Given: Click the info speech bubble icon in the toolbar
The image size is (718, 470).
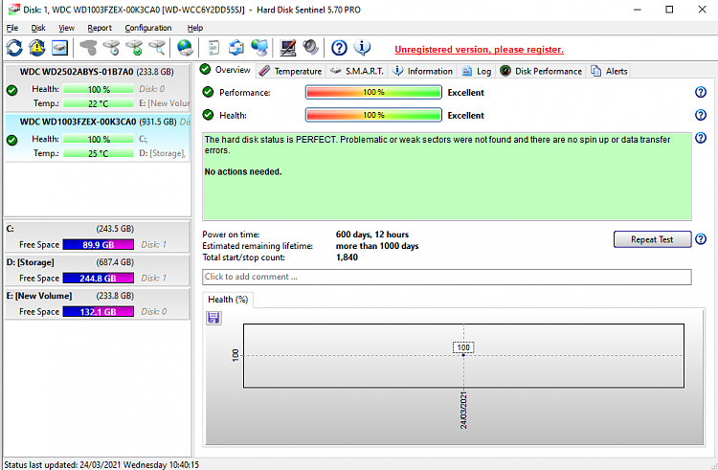Looking at the screenshot, I should [362, 48].
